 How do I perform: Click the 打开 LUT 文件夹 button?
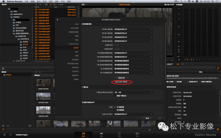pos(121,82)
